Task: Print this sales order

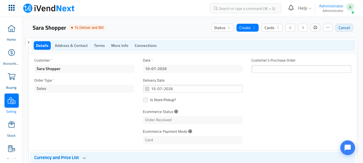Action: coord(315,28)
